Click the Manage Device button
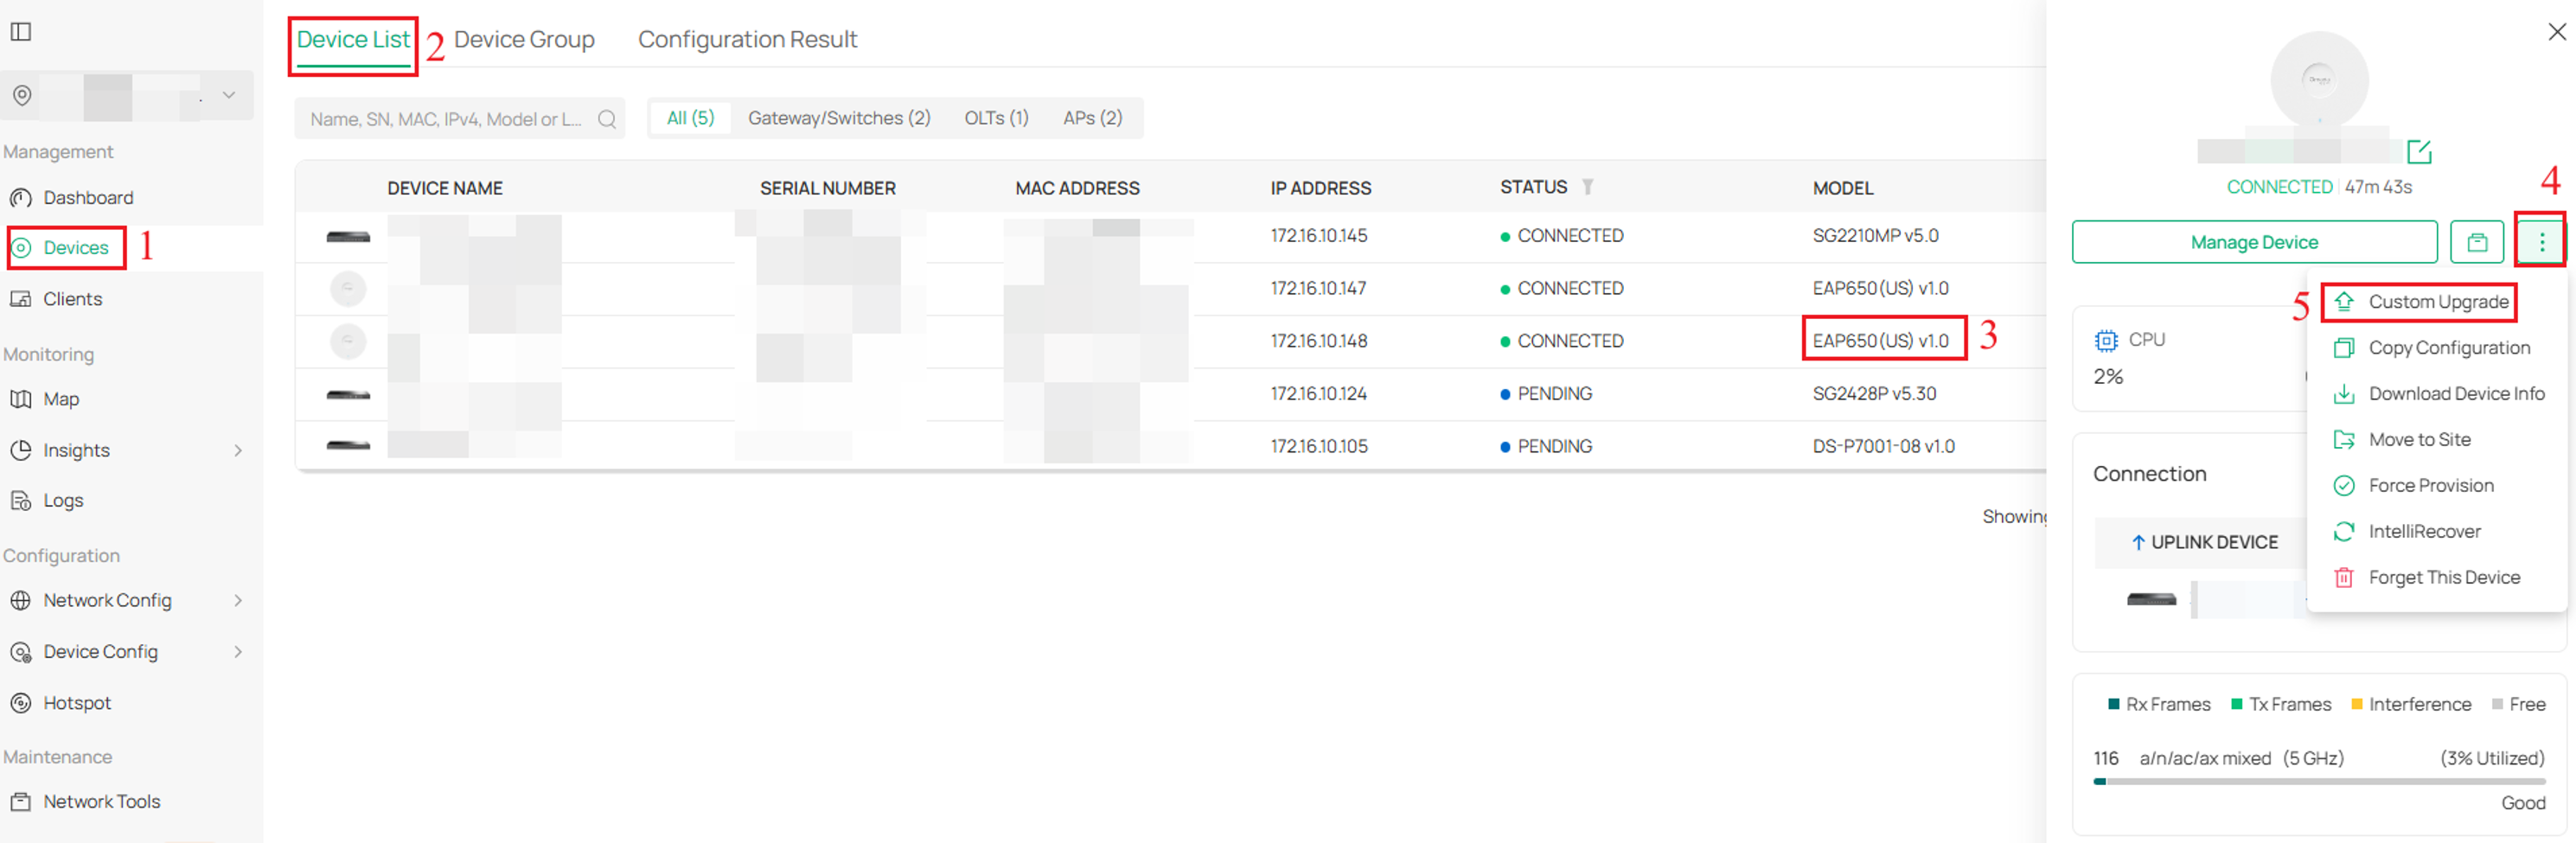2576x843 pixels. click(2254, 242)
